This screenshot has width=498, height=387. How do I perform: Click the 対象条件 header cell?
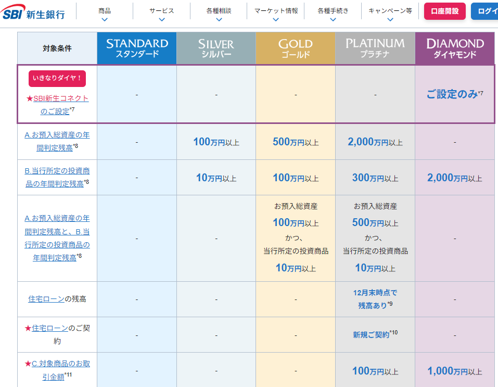pos(57,48)
